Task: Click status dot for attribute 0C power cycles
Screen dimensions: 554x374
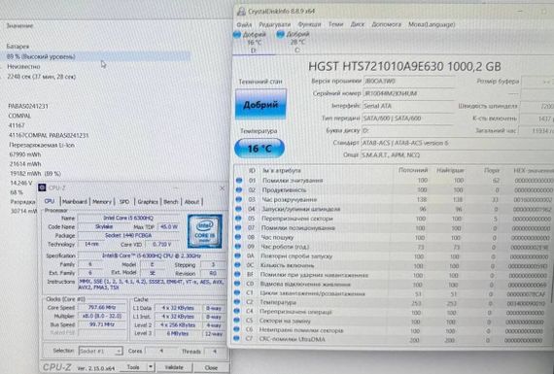Action: click(238, 265)
